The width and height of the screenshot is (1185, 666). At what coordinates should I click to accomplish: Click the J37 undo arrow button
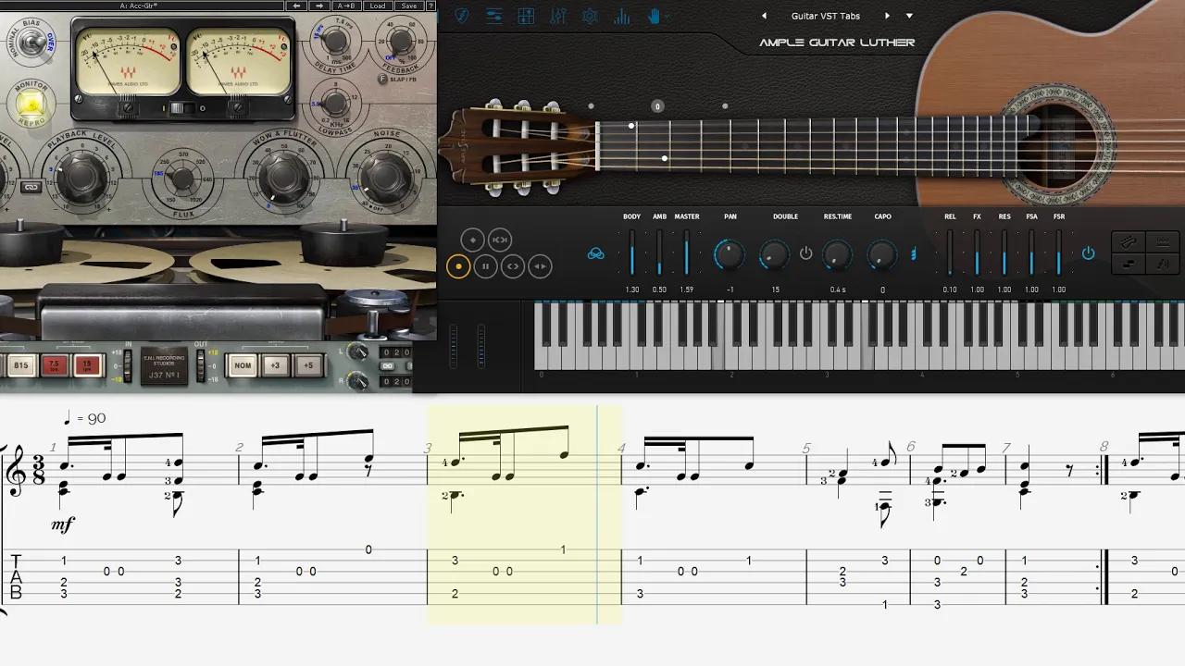[x=297, y=6]
